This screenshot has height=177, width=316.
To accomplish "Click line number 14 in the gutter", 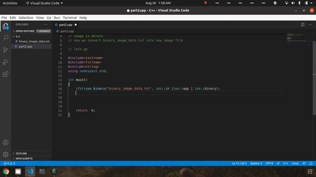I will coord(60,80).
